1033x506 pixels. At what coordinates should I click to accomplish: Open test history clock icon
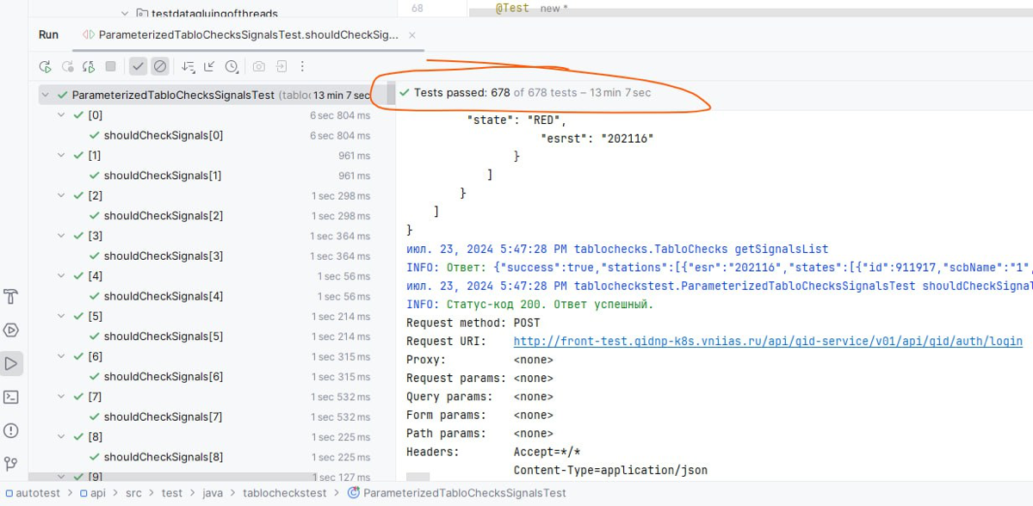pos(232,66)
